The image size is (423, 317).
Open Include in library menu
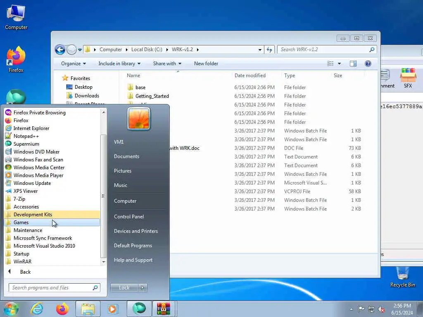(x=119, y=64)
